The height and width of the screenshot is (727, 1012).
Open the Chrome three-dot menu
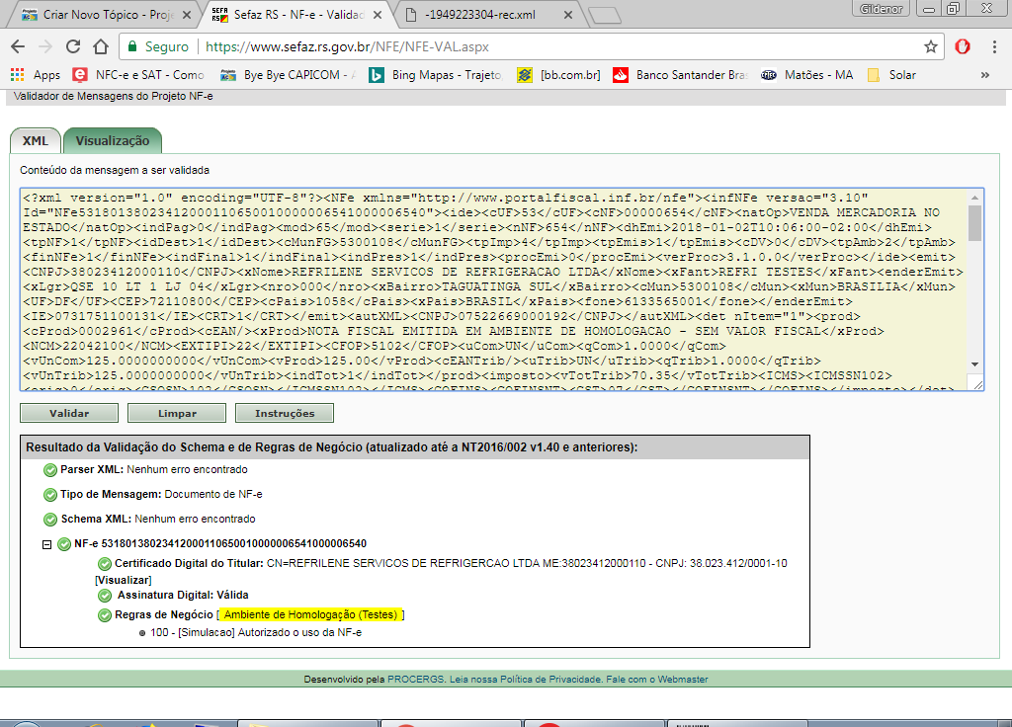tap(994, 46)
